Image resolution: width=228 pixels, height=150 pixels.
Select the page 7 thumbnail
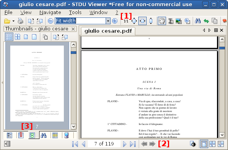pos(37,84)
